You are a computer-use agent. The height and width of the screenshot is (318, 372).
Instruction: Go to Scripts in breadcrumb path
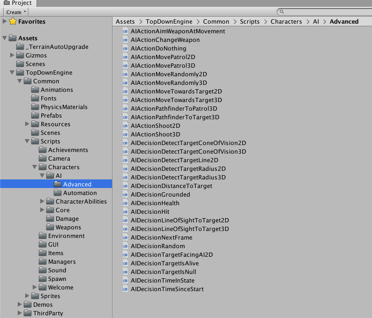tap(250, 21)
